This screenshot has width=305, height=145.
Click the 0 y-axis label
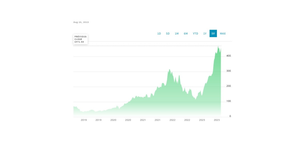pyautogui.click(x=230, y=116)
